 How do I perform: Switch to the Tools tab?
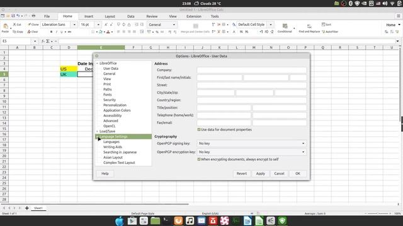[x=215, y=16]
